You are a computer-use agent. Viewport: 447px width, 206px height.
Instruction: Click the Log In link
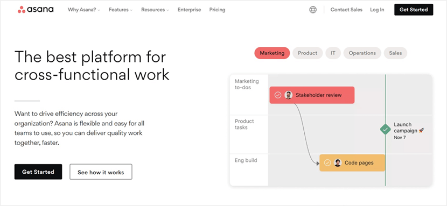[377, 10]
